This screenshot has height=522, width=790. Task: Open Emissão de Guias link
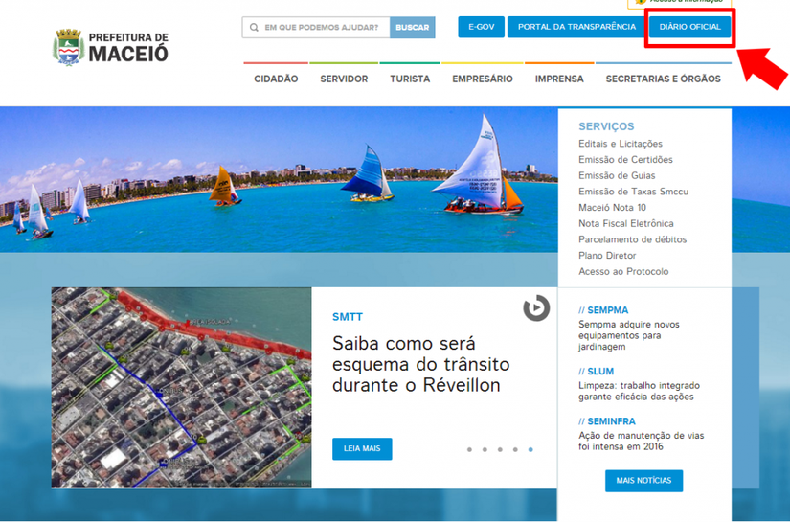[617, 175]
